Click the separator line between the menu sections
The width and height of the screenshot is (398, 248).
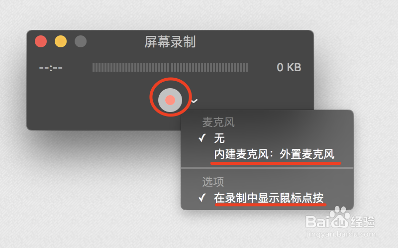tap(267, 168)
